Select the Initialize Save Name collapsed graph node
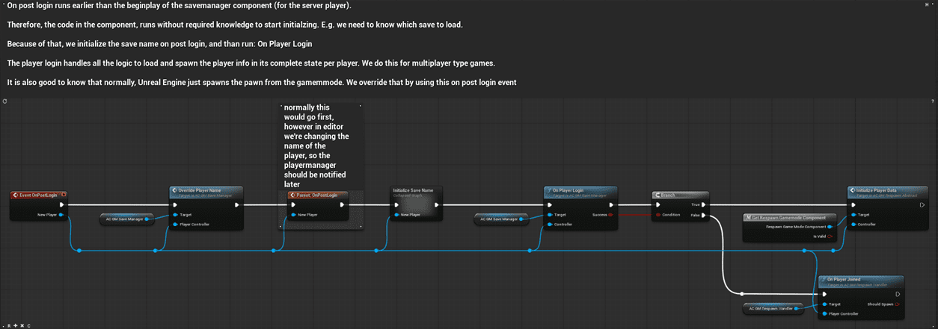Image resolution: width=938 pixels, height=329 pixels. (417, 204)
